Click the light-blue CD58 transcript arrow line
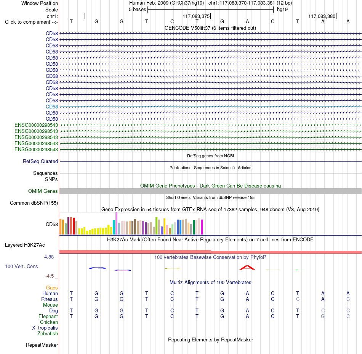Viewport: 362px width, 354px height. click(x=211, y=107)
